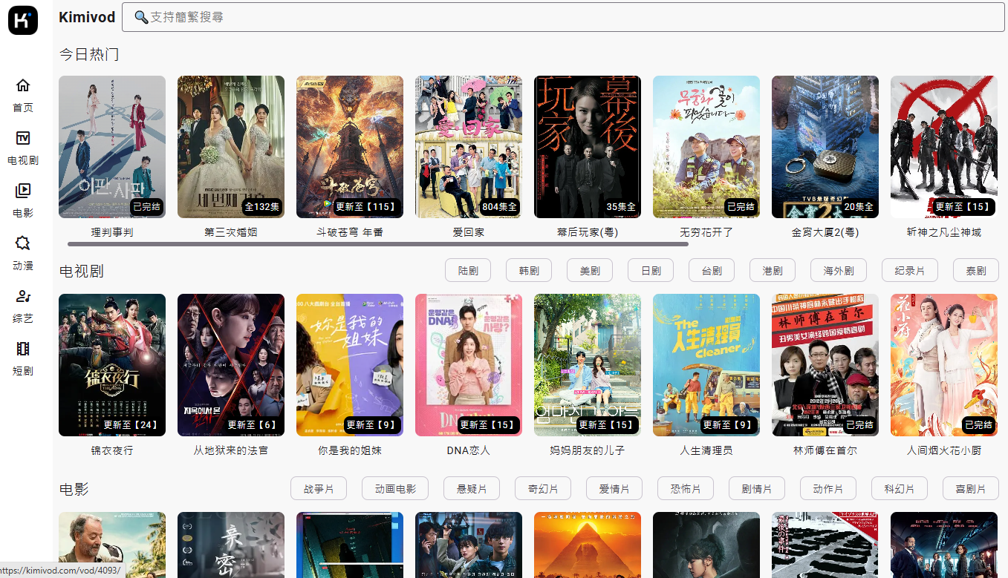The height and width of the screenshot is (578, 1008).
Task: Open the 妈妈朋友的儿子 poster
Action: click(588, 365)
